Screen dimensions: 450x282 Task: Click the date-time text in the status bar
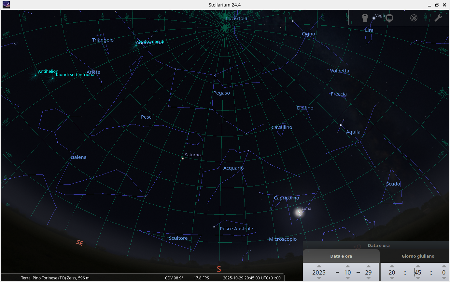coord(251,278)
